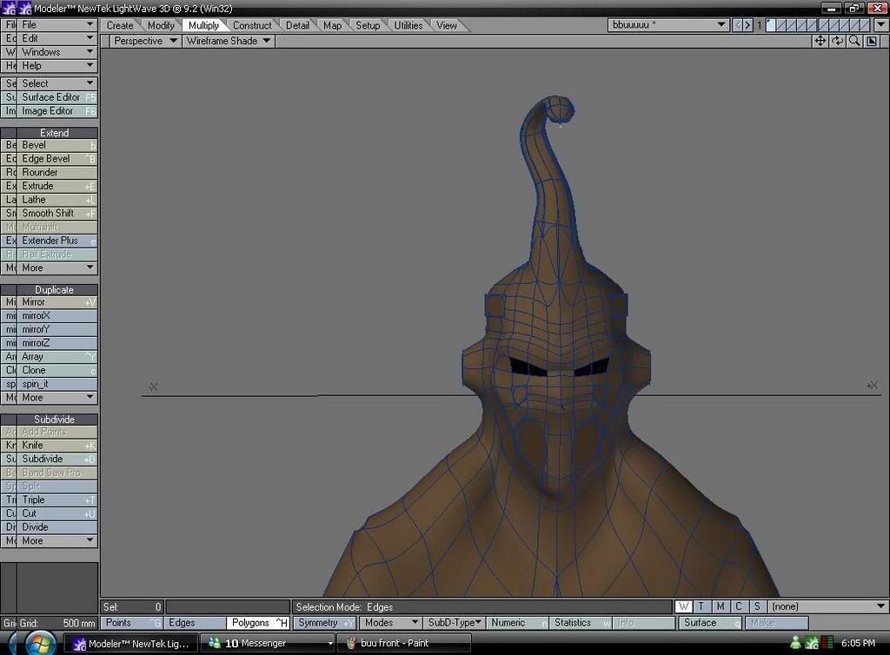Click the viewport rotate icon
890x655 pixels.
(837, 41)
